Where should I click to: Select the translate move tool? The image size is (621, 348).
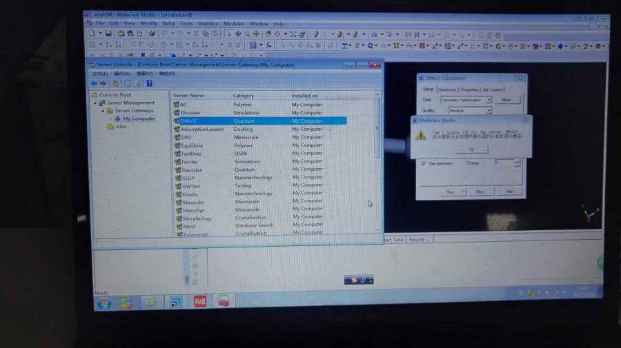pyautogui.click(x=256, y=34)
